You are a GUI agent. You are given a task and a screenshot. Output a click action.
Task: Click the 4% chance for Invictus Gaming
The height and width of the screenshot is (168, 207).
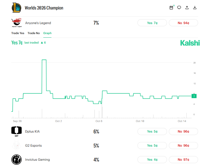coord(96,160)
